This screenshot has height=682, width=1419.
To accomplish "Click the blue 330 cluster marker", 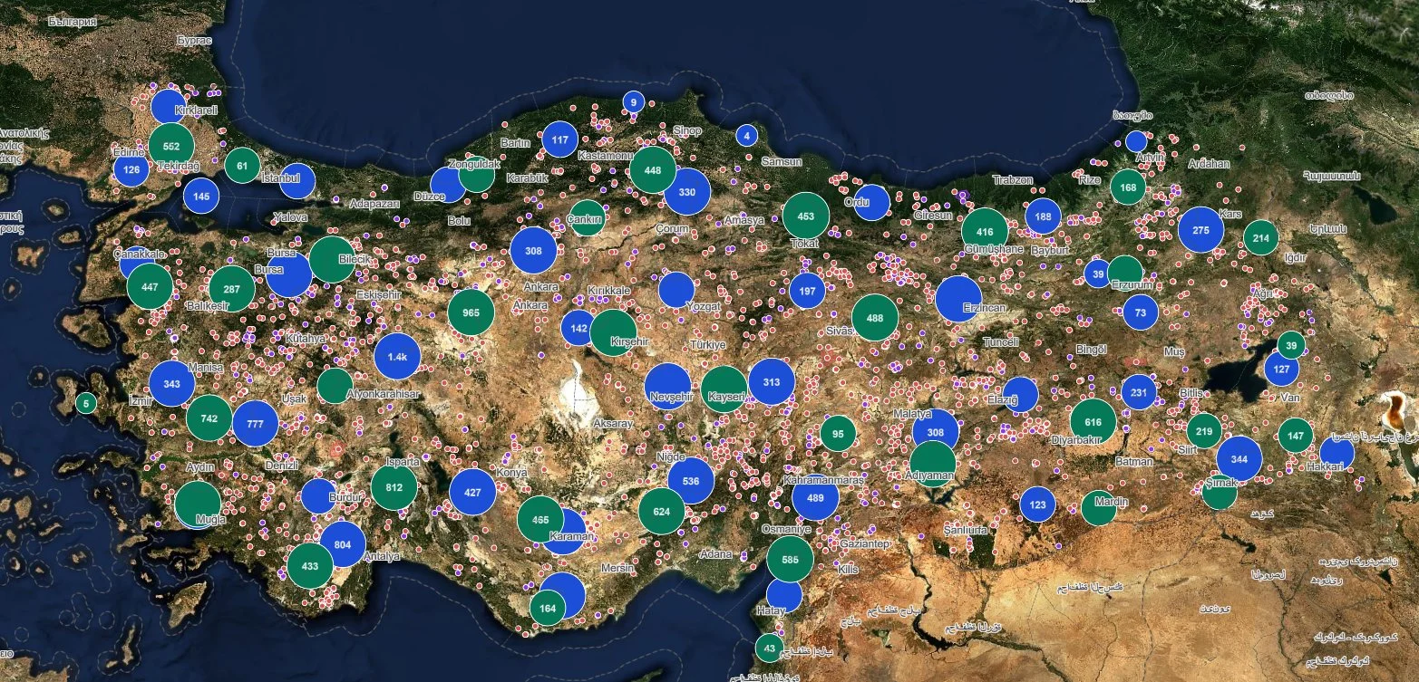I will click(x=687, y=192).
